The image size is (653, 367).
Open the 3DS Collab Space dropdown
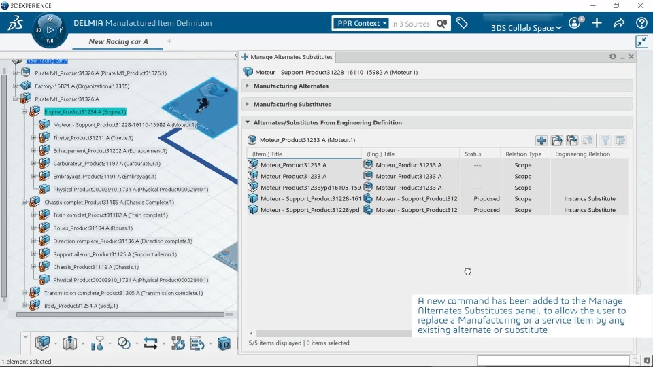coord(526,28)
